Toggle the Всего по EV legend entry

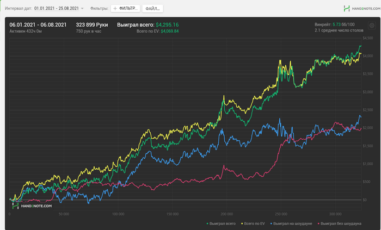pos(253,223)
